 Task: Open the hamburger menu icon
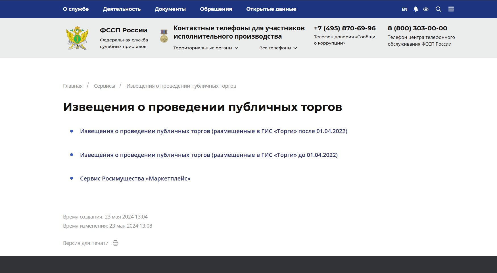(451, 9)
